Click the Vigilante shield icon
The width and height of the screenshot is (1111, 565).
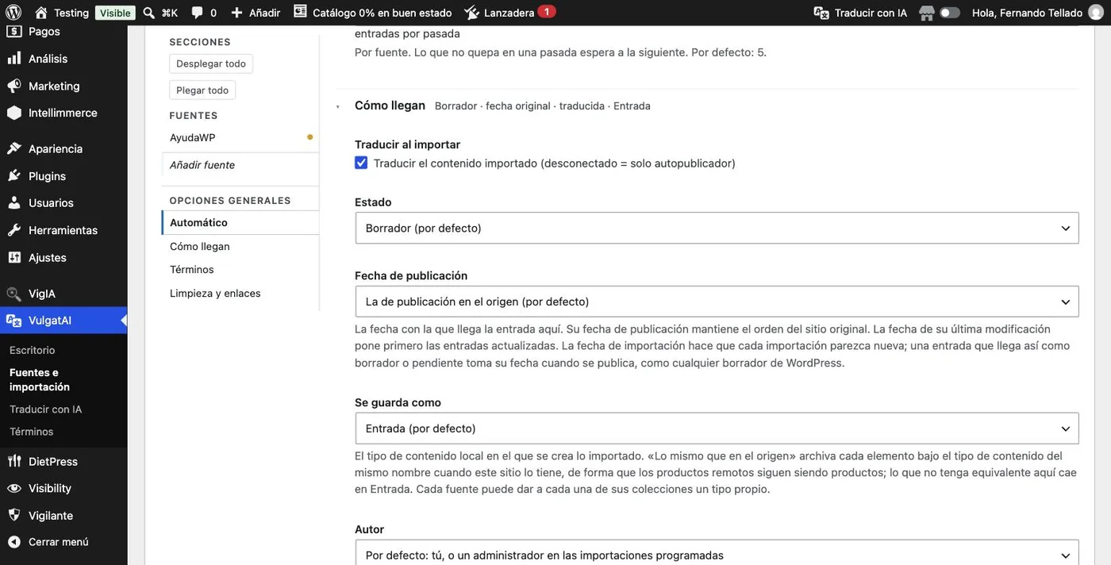click(14, 515)
